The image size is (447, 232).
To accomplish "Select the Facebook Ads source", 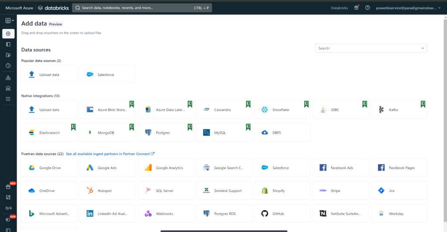I will click(x=340, y=167).
